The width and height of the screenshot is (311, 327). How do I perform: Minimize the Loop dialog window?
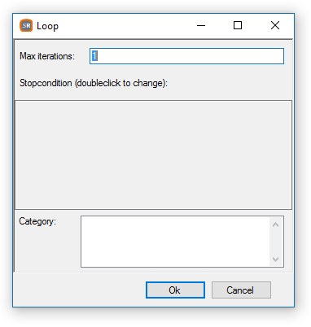click(201, 26)
